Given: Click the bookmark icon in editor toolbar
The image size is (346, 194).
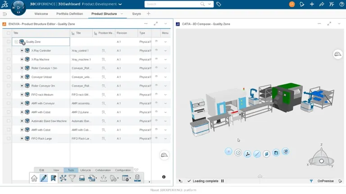Looking at the screenshot, I should 53,178.
